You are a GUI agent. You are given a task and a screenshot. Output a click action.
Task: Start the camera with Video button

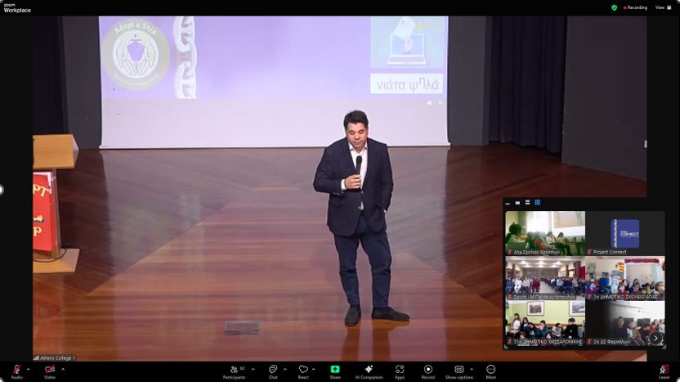click(50, 370)
